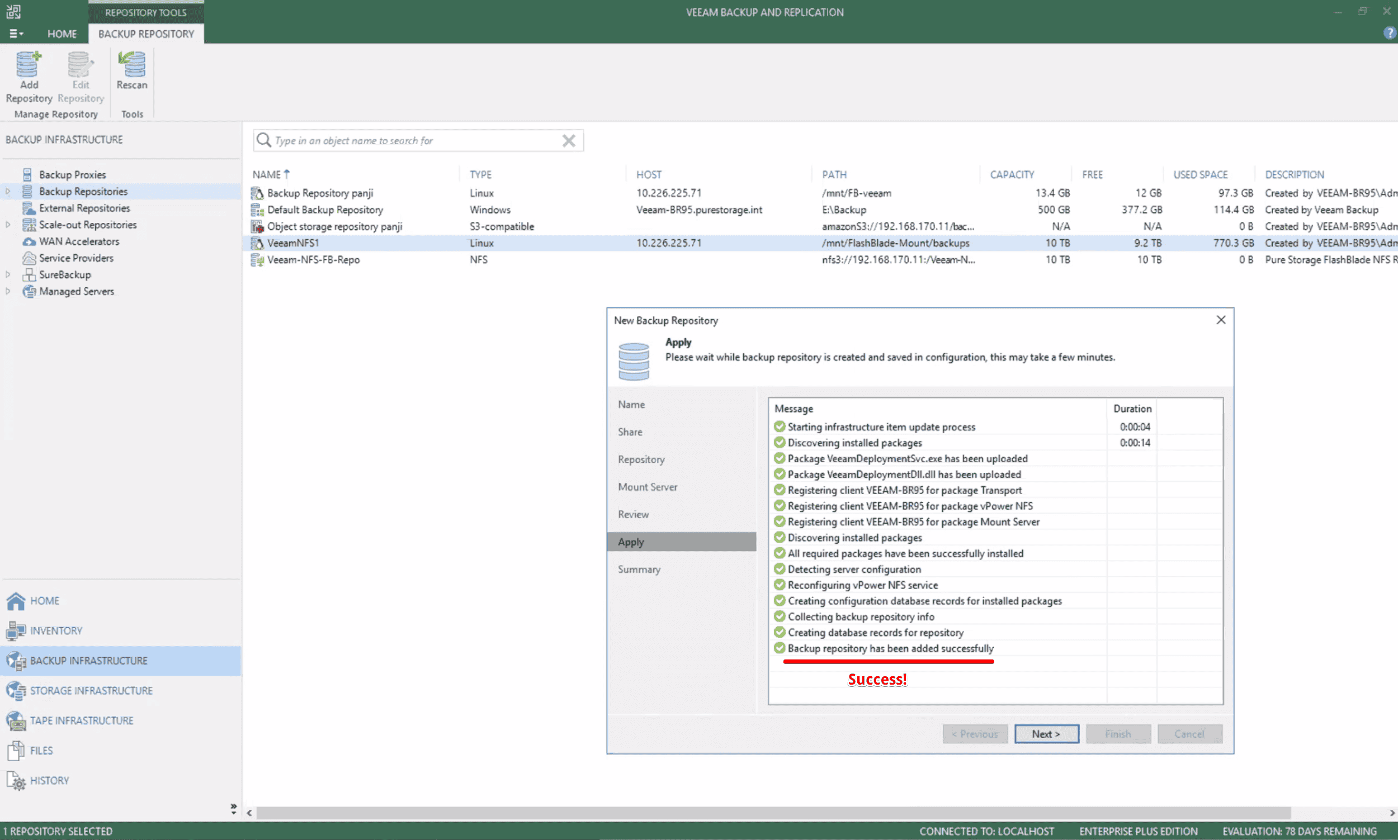Viewport: 1398px width, 840px height.
Task: Select Scale-out Repositories tree node
Action: pos(88,225)
